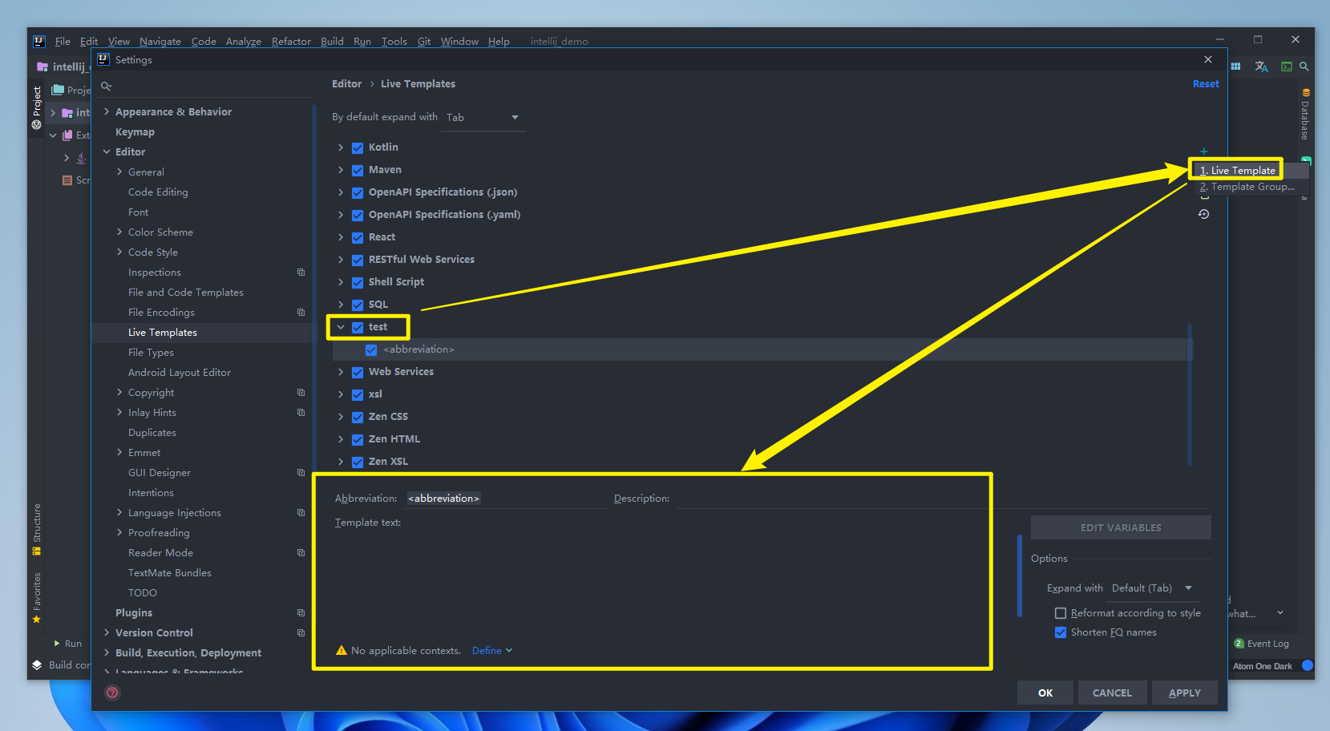Uncheck the Maven template group checkbox
The width and height of the screenshot is (1330, 731).
coord(358,170)
